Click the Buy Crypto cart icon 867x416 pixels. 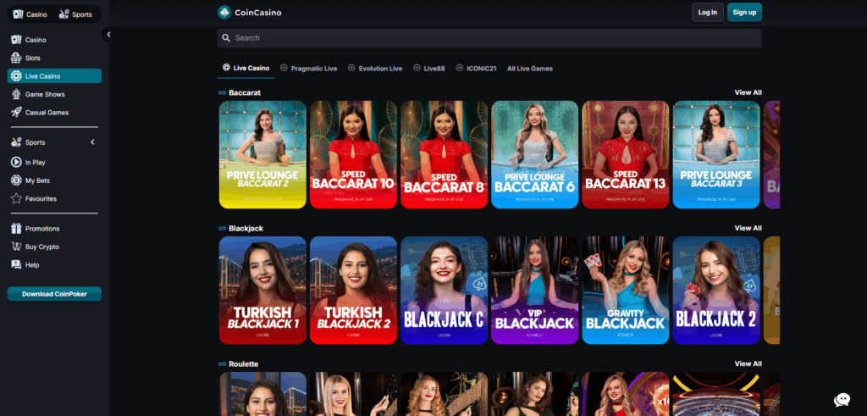[16, 247]
